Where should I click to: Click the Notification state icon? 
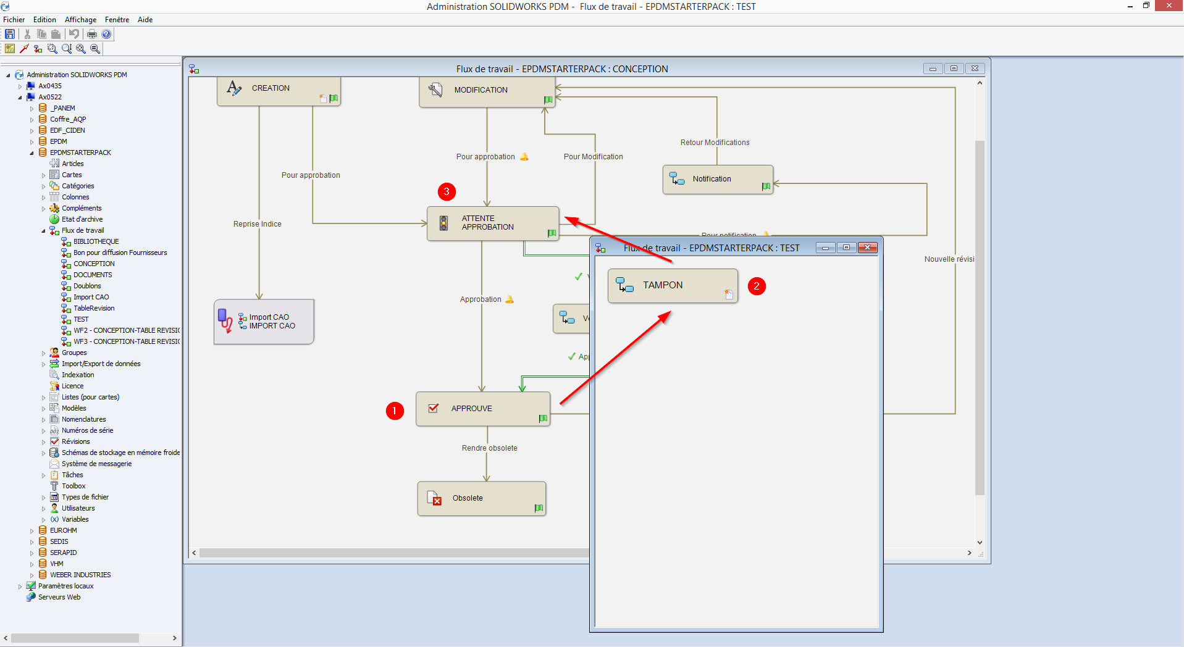(677, 179)
